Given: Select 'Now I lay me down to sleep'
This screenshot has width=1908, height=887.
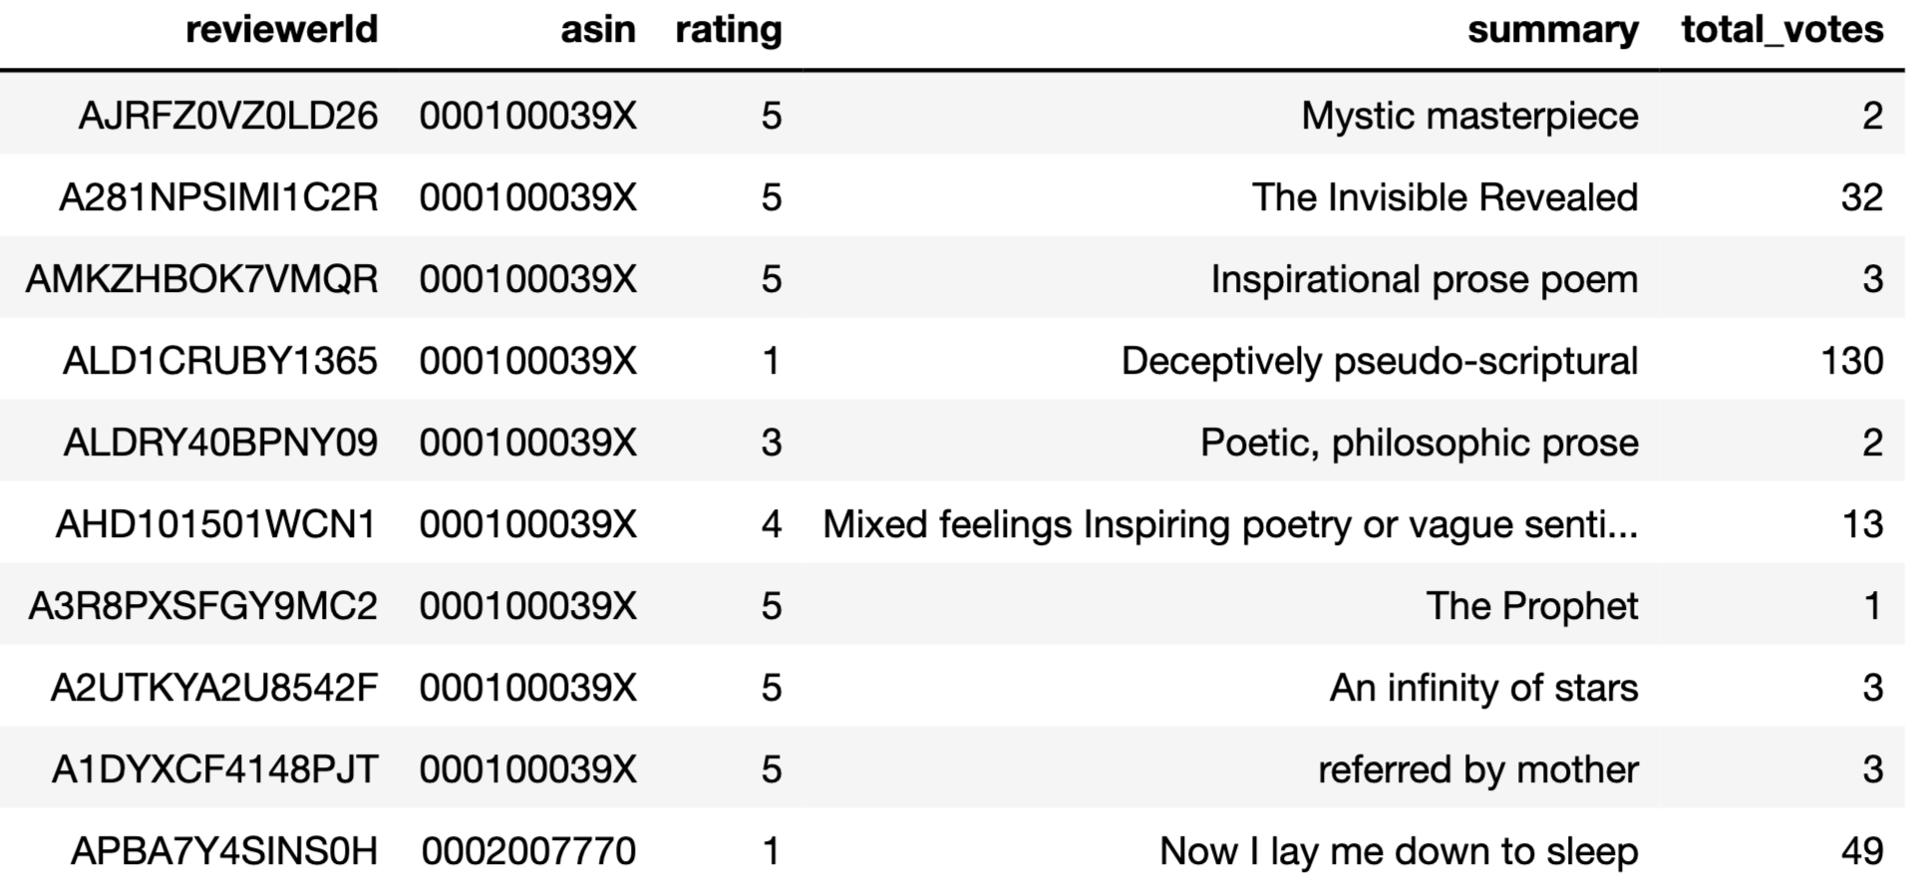Looking at the screenshot, I should (x=1398, y=851).
